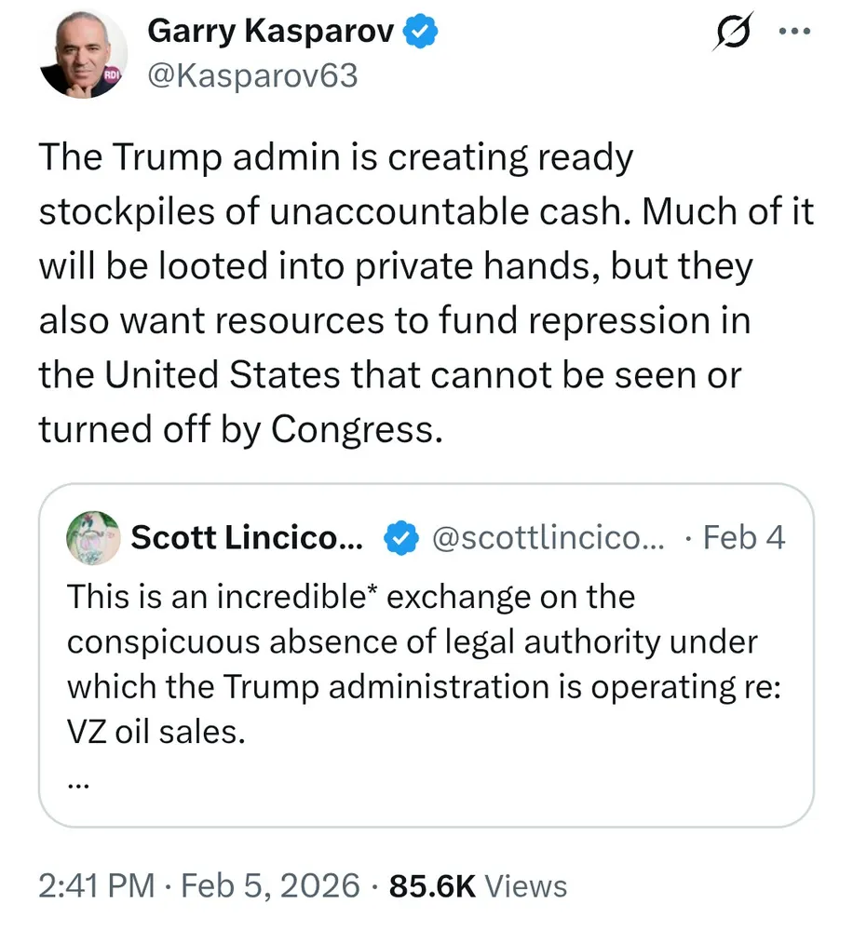Click Scott Lincicome's verified checkmark badge
This screenshot has height=931, width=853.
coord(400,537)
